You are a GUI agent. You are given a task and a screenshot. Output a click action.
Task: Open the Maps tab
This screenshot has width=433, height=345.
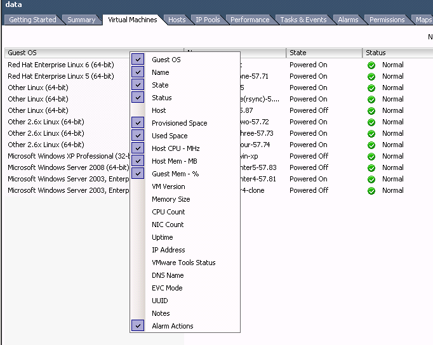click(x=423, y=20)
